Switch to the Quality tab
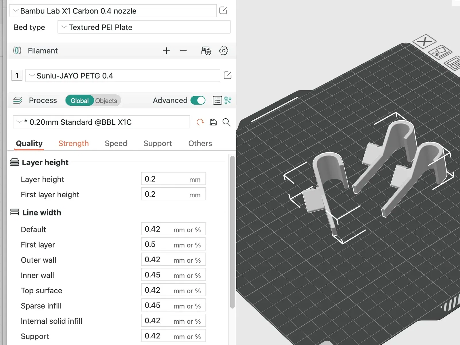This screenshot has height=345, width=460. (x=29, y=143)
